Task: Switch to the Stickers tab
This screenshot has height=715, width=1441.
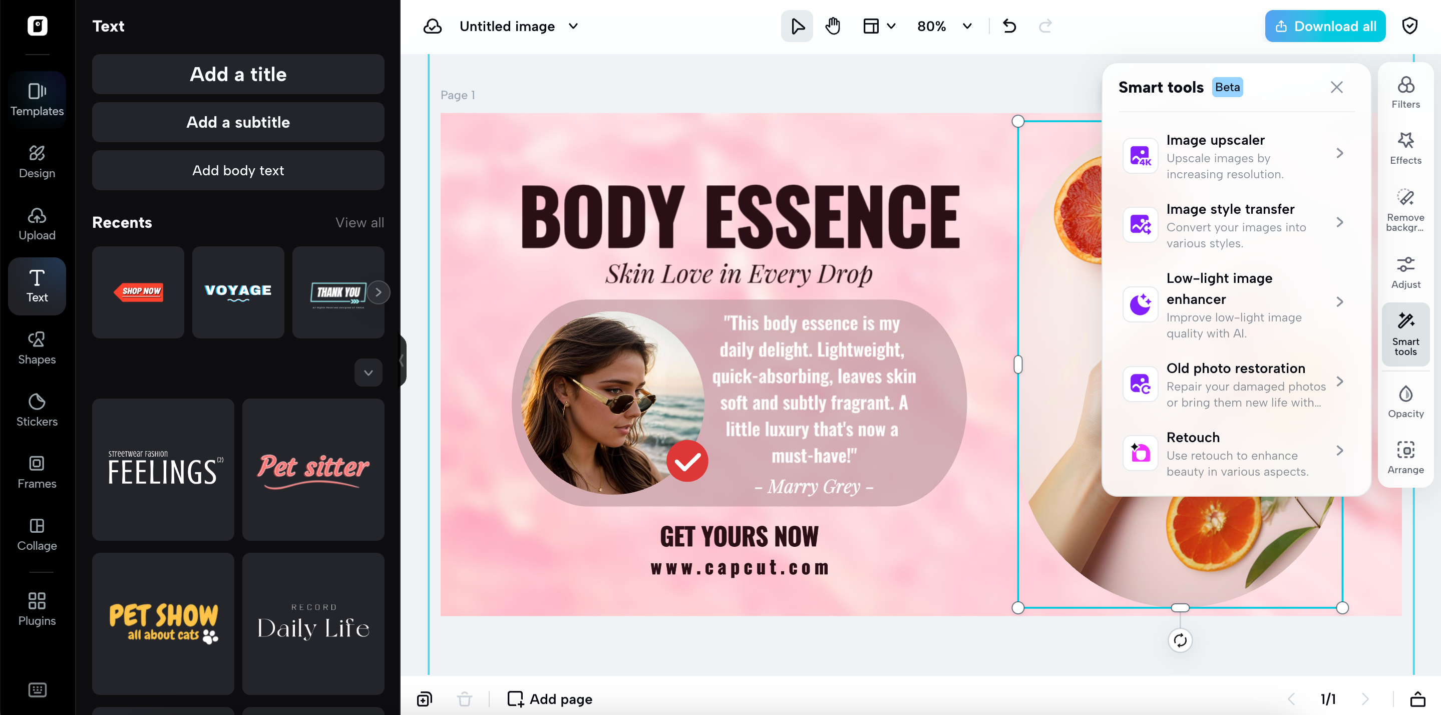Action: point(37,410)
